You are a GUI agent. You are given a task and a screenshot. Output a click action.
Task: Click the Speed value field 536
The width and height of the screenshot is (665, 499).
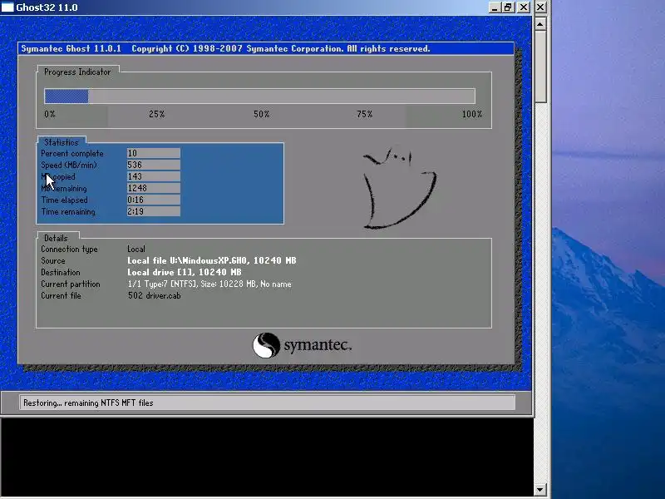tap(154, 165)
